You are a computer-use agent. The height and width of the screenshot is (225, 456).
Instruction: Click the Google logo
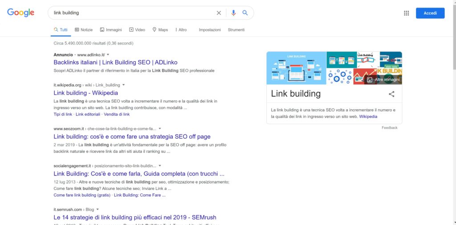point(20,12)
